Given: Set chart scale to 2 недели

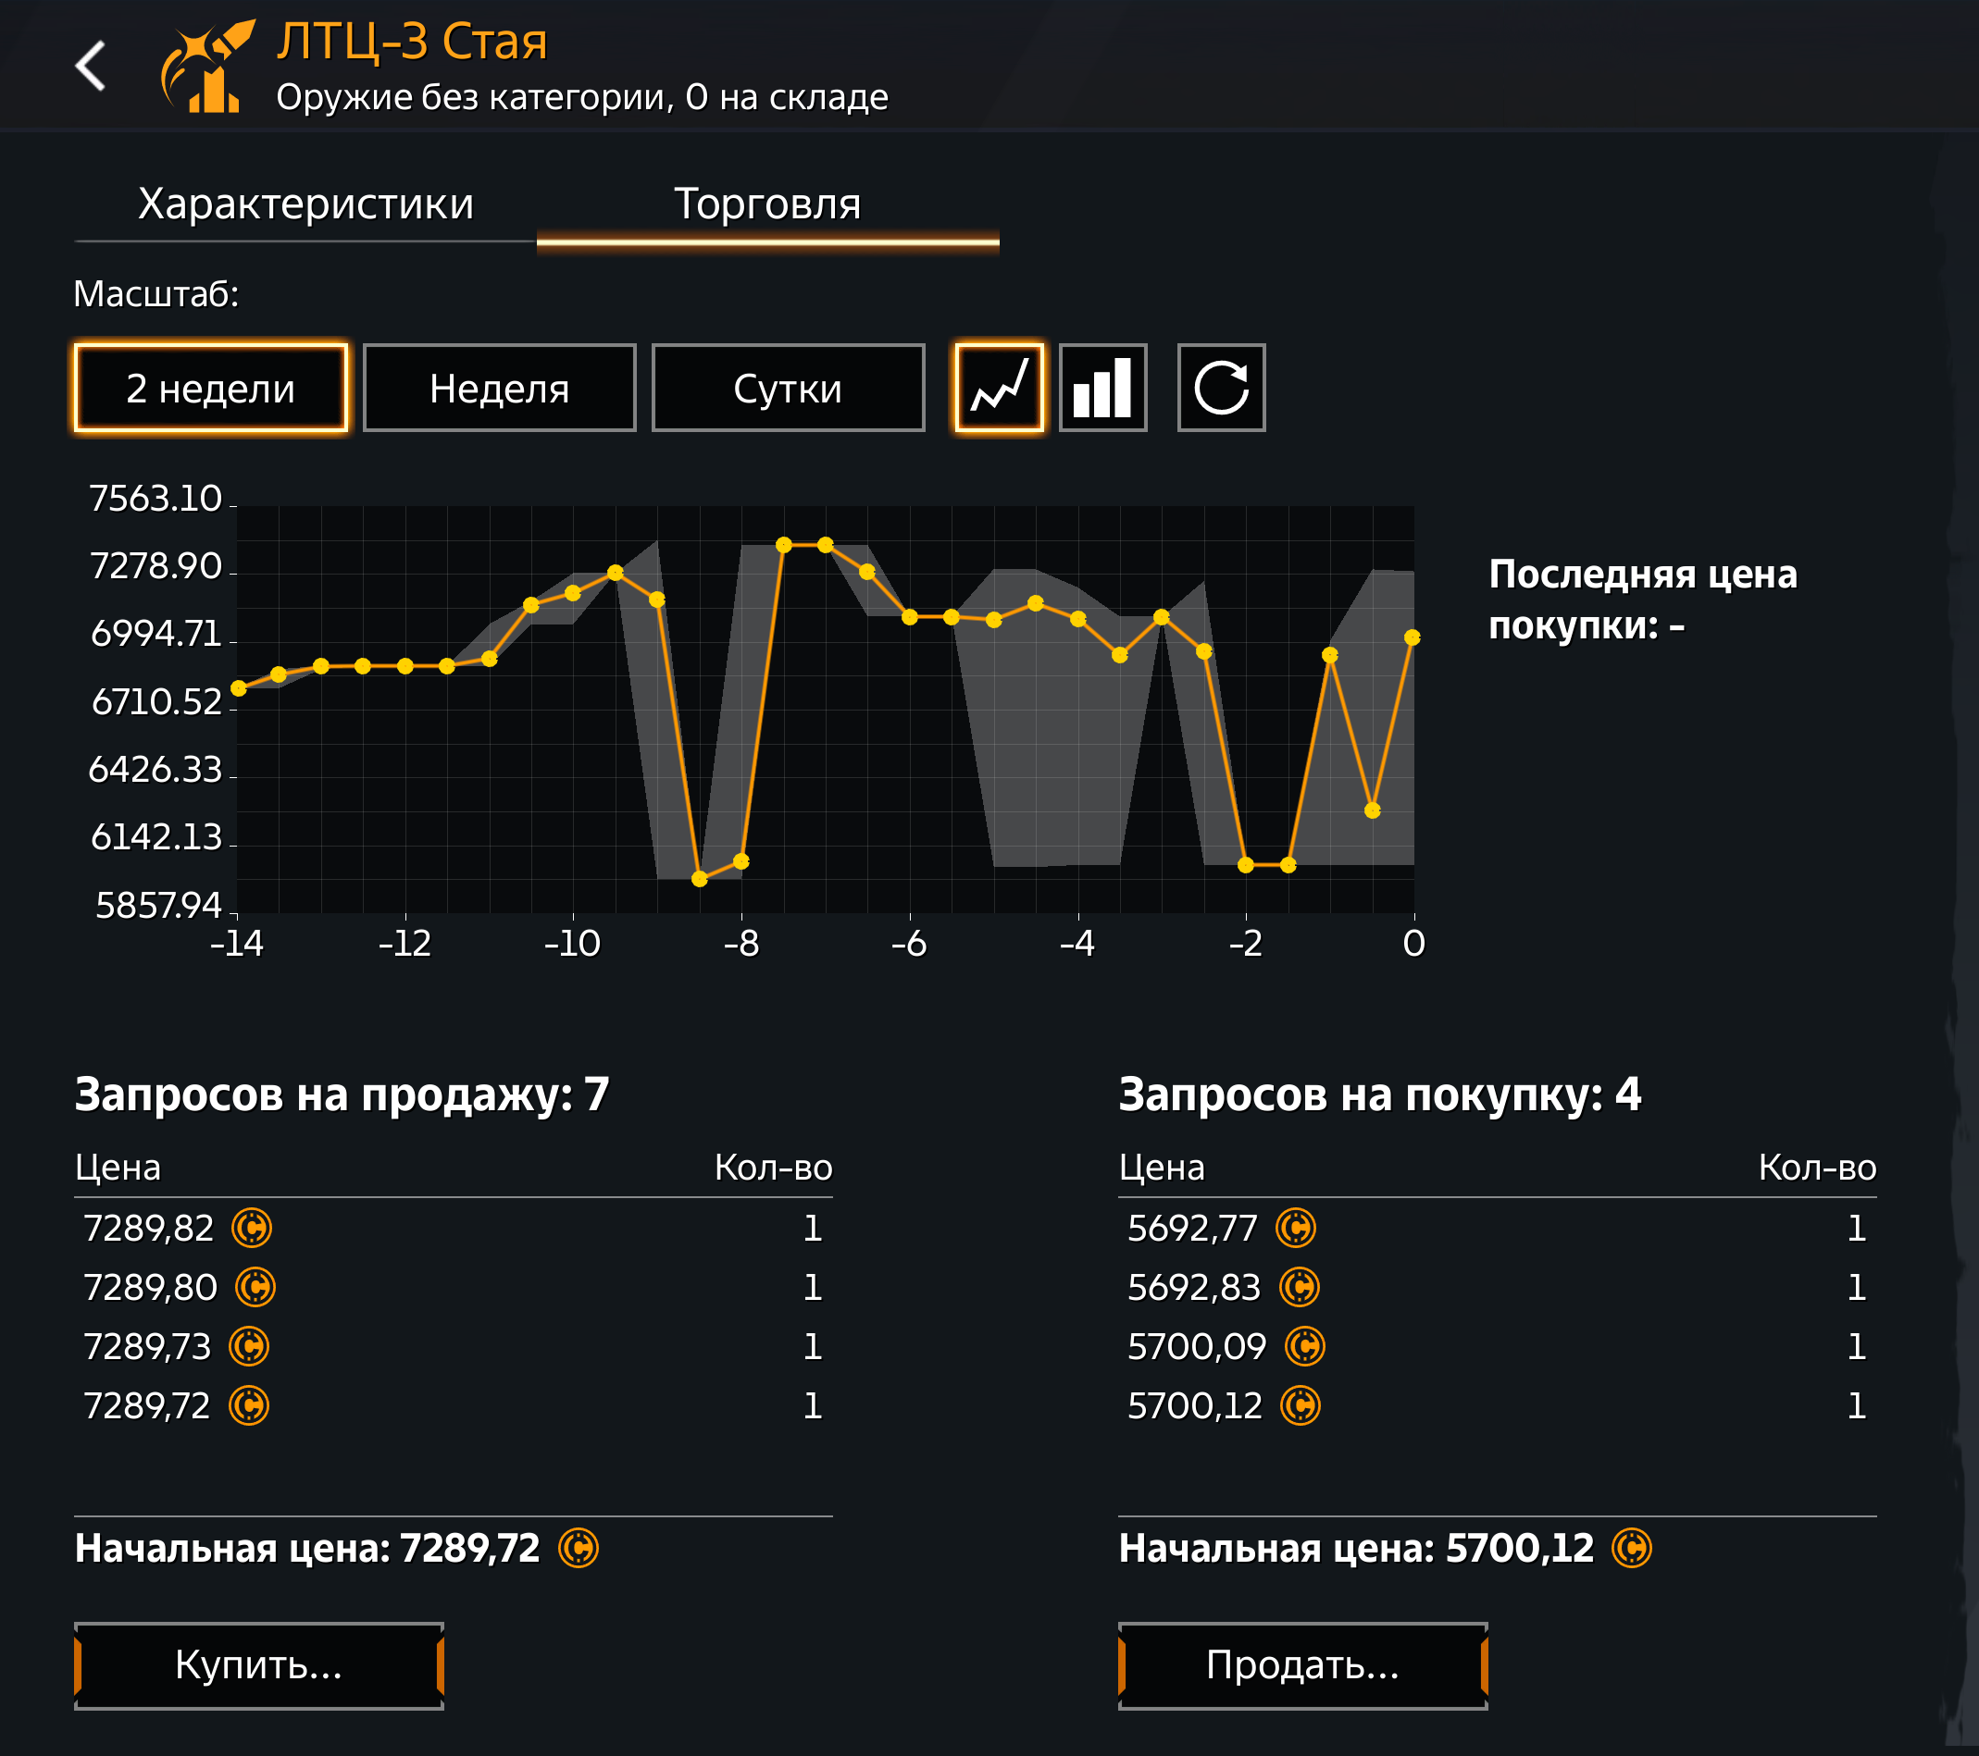Looking at the screenshot, I should click(x=210, y=388).
